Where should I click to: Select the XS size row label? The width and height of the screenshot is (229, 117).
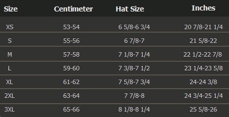(x=10, y=27)
